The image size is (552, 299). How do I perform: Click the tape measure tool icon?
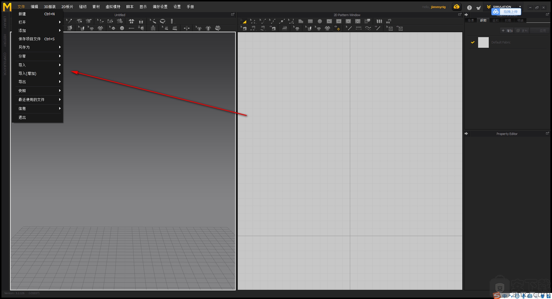click(162, 21)
